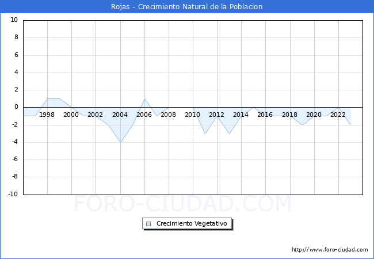Open the foro-ciudad.com link at bottom
This screenshot has height=259, width=374.
[x=330, y=250]
